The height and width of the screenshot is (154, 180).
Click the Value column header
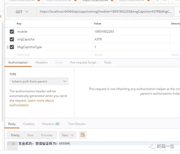pos(97,24)
